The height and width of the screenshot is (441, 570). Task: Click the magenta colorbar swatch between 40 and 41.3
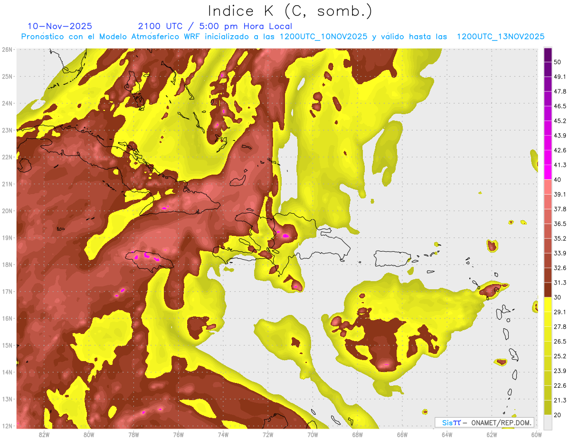pos(548,172)
